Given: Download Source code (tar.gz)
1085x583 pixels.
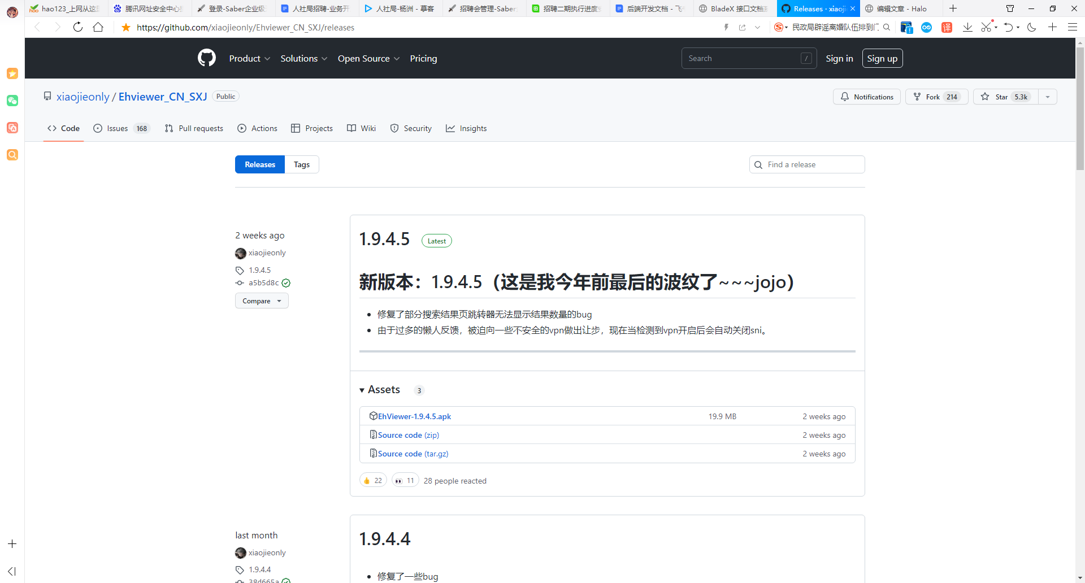Looking at the screenshot, I should click(x=413, y=454).
